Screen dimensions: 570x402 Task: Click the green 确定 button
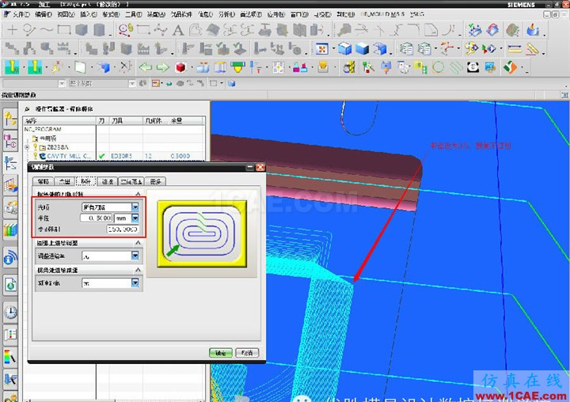(221, 353)
